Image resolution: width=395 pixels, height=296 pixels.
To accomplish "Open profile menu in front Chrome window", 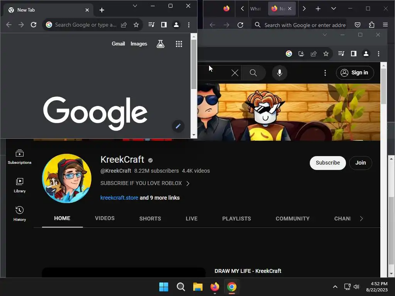I will pos(176,25).
